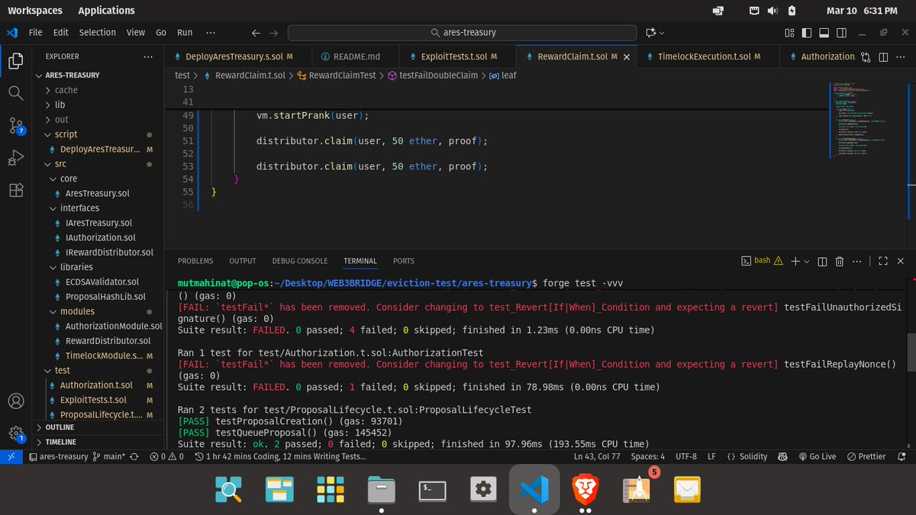Collapse the interfaces folder
This screenshot has height=515, width=916.
click(x=98, y=208)
